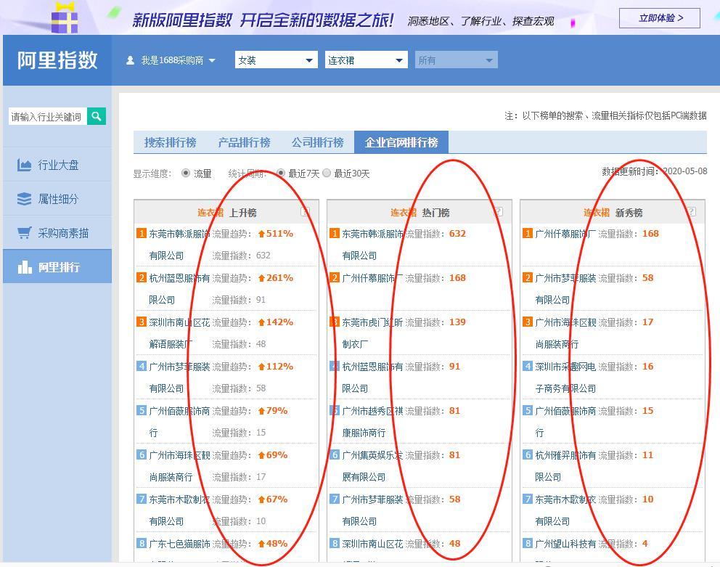This screenshot has height=567, width=720.
Task: Click the 连衣裙 新秀榜 panel title
Action: pyautogui.click(x=613, y=212)
